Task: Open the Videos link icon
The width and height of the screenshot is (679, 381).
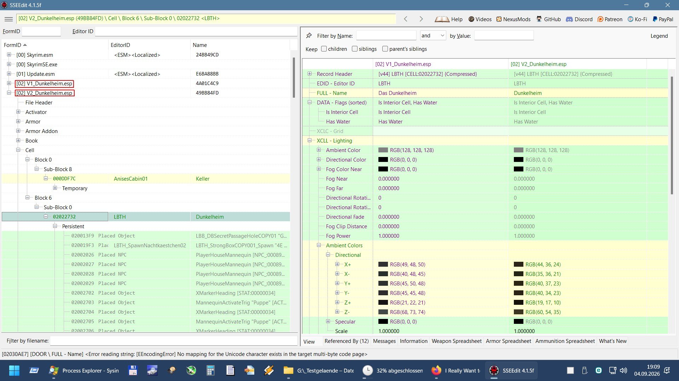Action: (471, 19)
